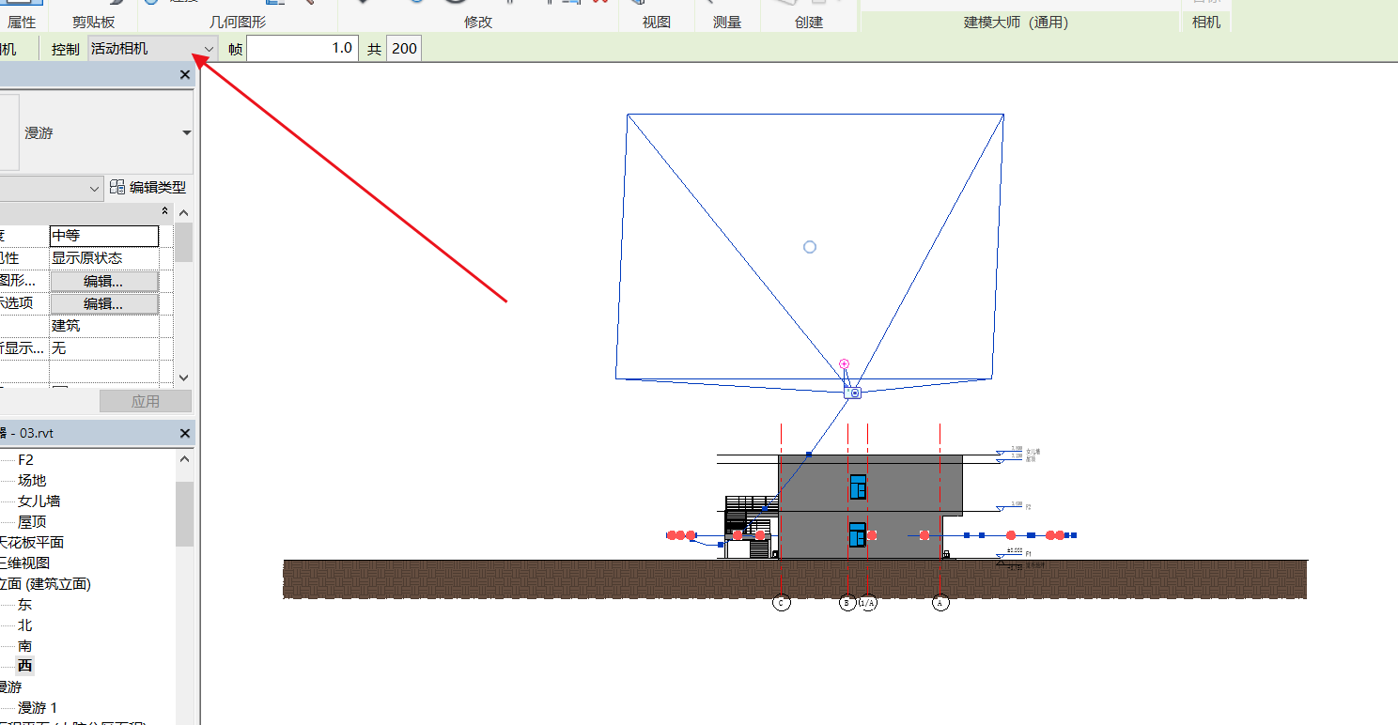Image resolution: width=1398 pixels, height=725 pixels.
Task: Click the circular center handle in camera view frame
Action: pyautogui.click(x=810, y=247)
